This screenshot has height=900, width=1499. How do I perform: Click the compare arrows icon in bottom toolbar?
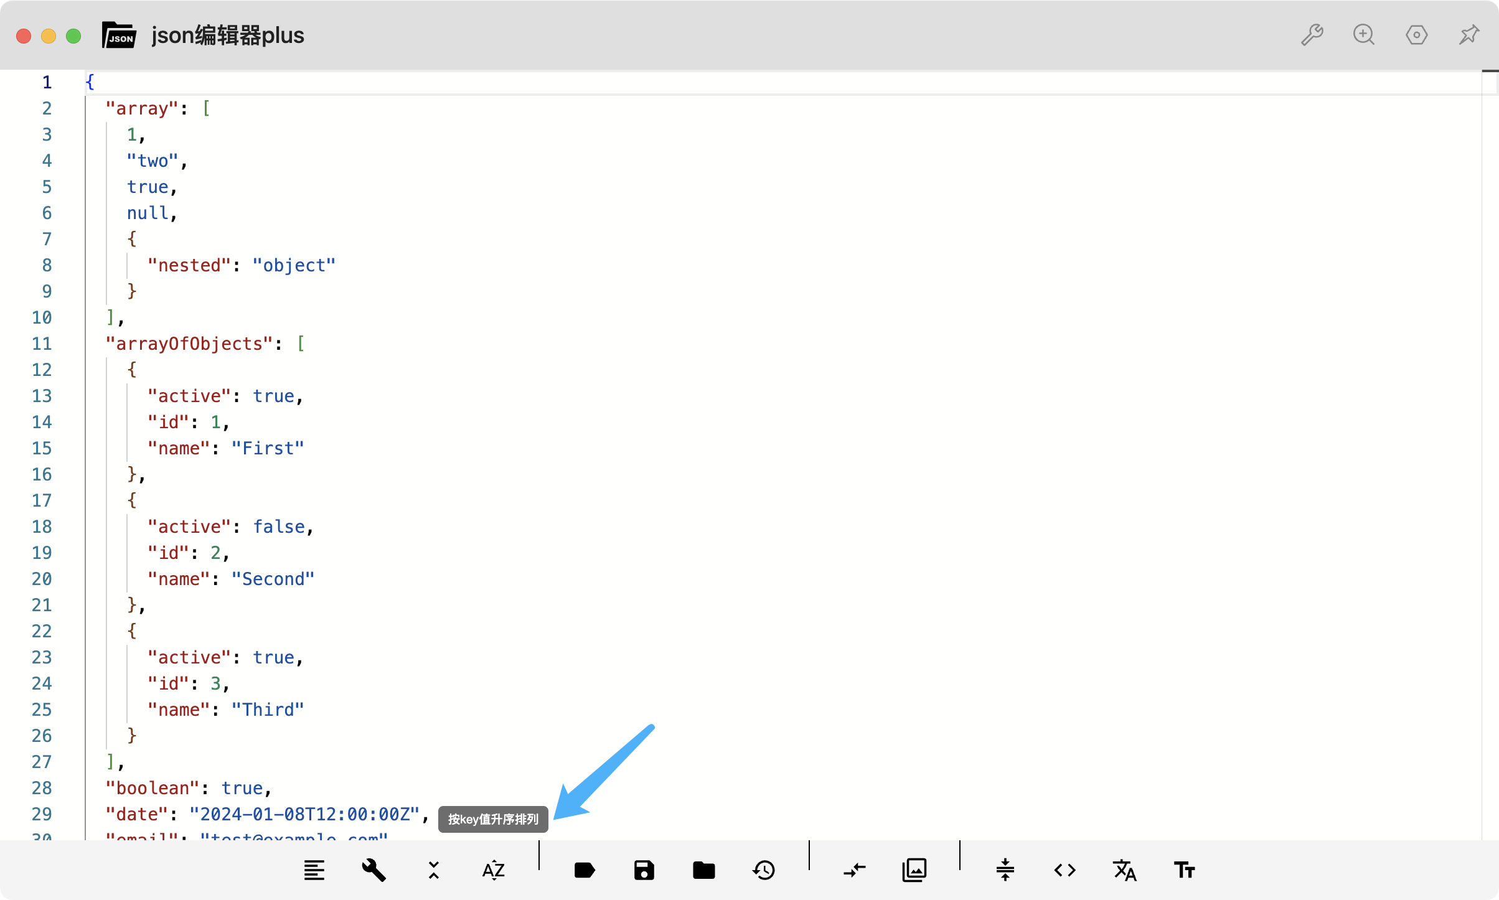(x=855, y=870)
